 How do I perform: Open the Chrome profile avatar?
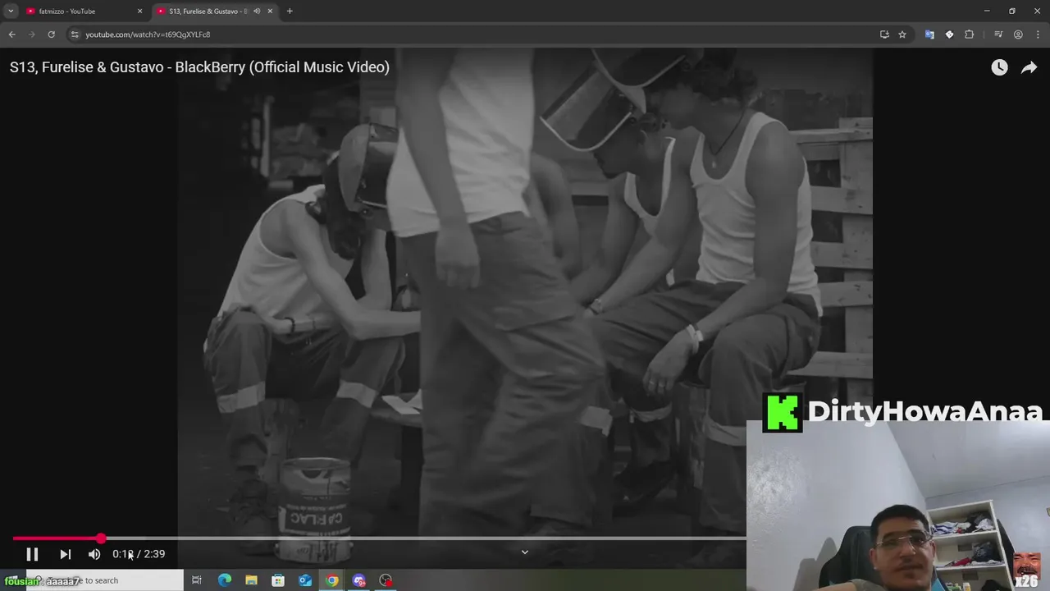click(x=1018, y=34)
